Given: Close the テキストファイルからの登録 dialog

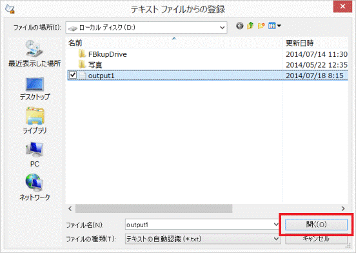Looking at the screenshot, I should coord(342,6).
